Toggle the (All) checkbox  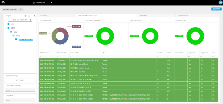[8, 24]
